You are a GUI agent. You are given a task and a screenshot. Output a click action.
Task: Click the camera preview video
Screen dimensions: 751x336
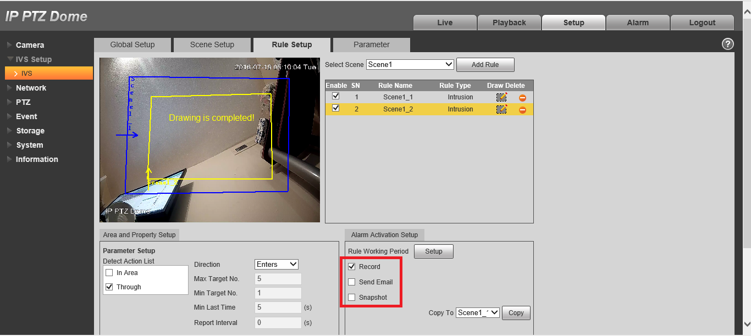coord(209,140)
